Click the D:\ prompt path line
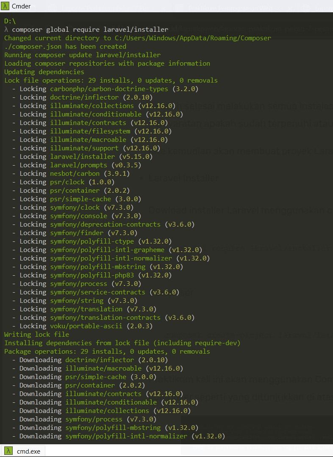Image resolution: width=333 pixels, height=457 pixels. [10, 21]
